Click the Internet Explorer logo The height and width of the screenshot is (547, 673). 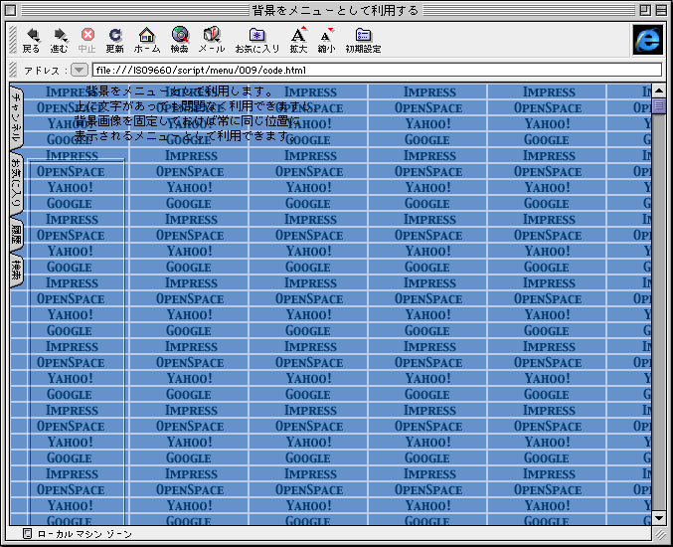click(648, 40)
